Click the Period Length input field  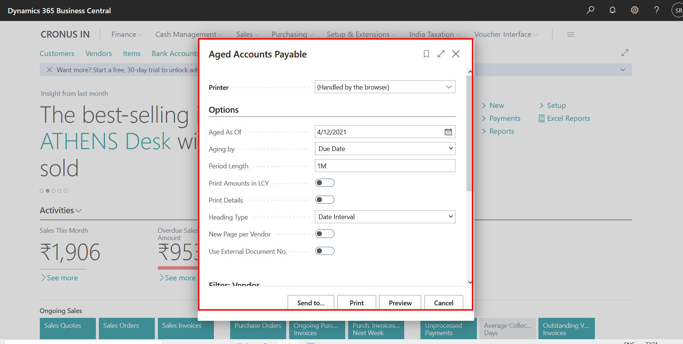pyautogui.click(x=385, y=166)
